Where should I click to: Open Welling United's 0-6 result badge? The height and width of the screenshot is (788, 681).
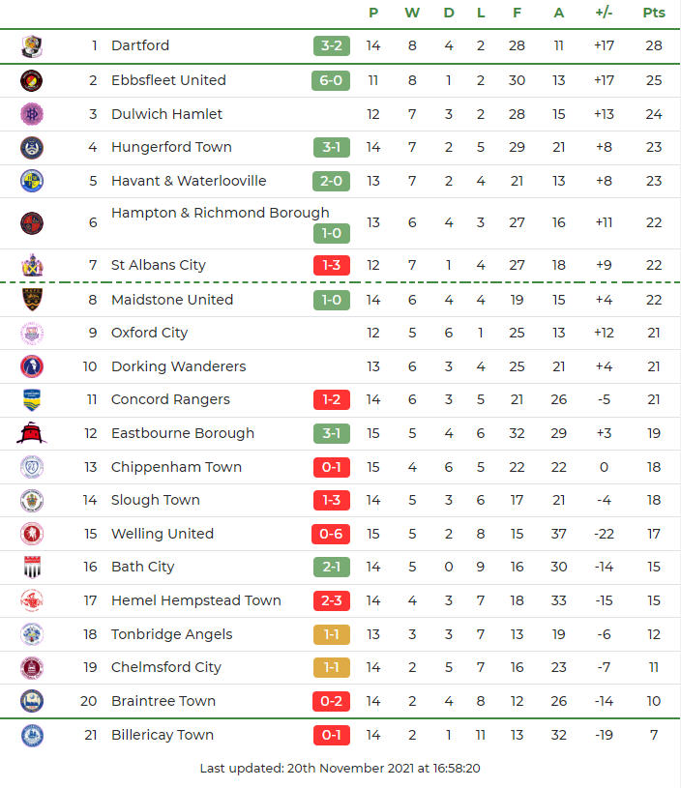[x=331, y=534]
